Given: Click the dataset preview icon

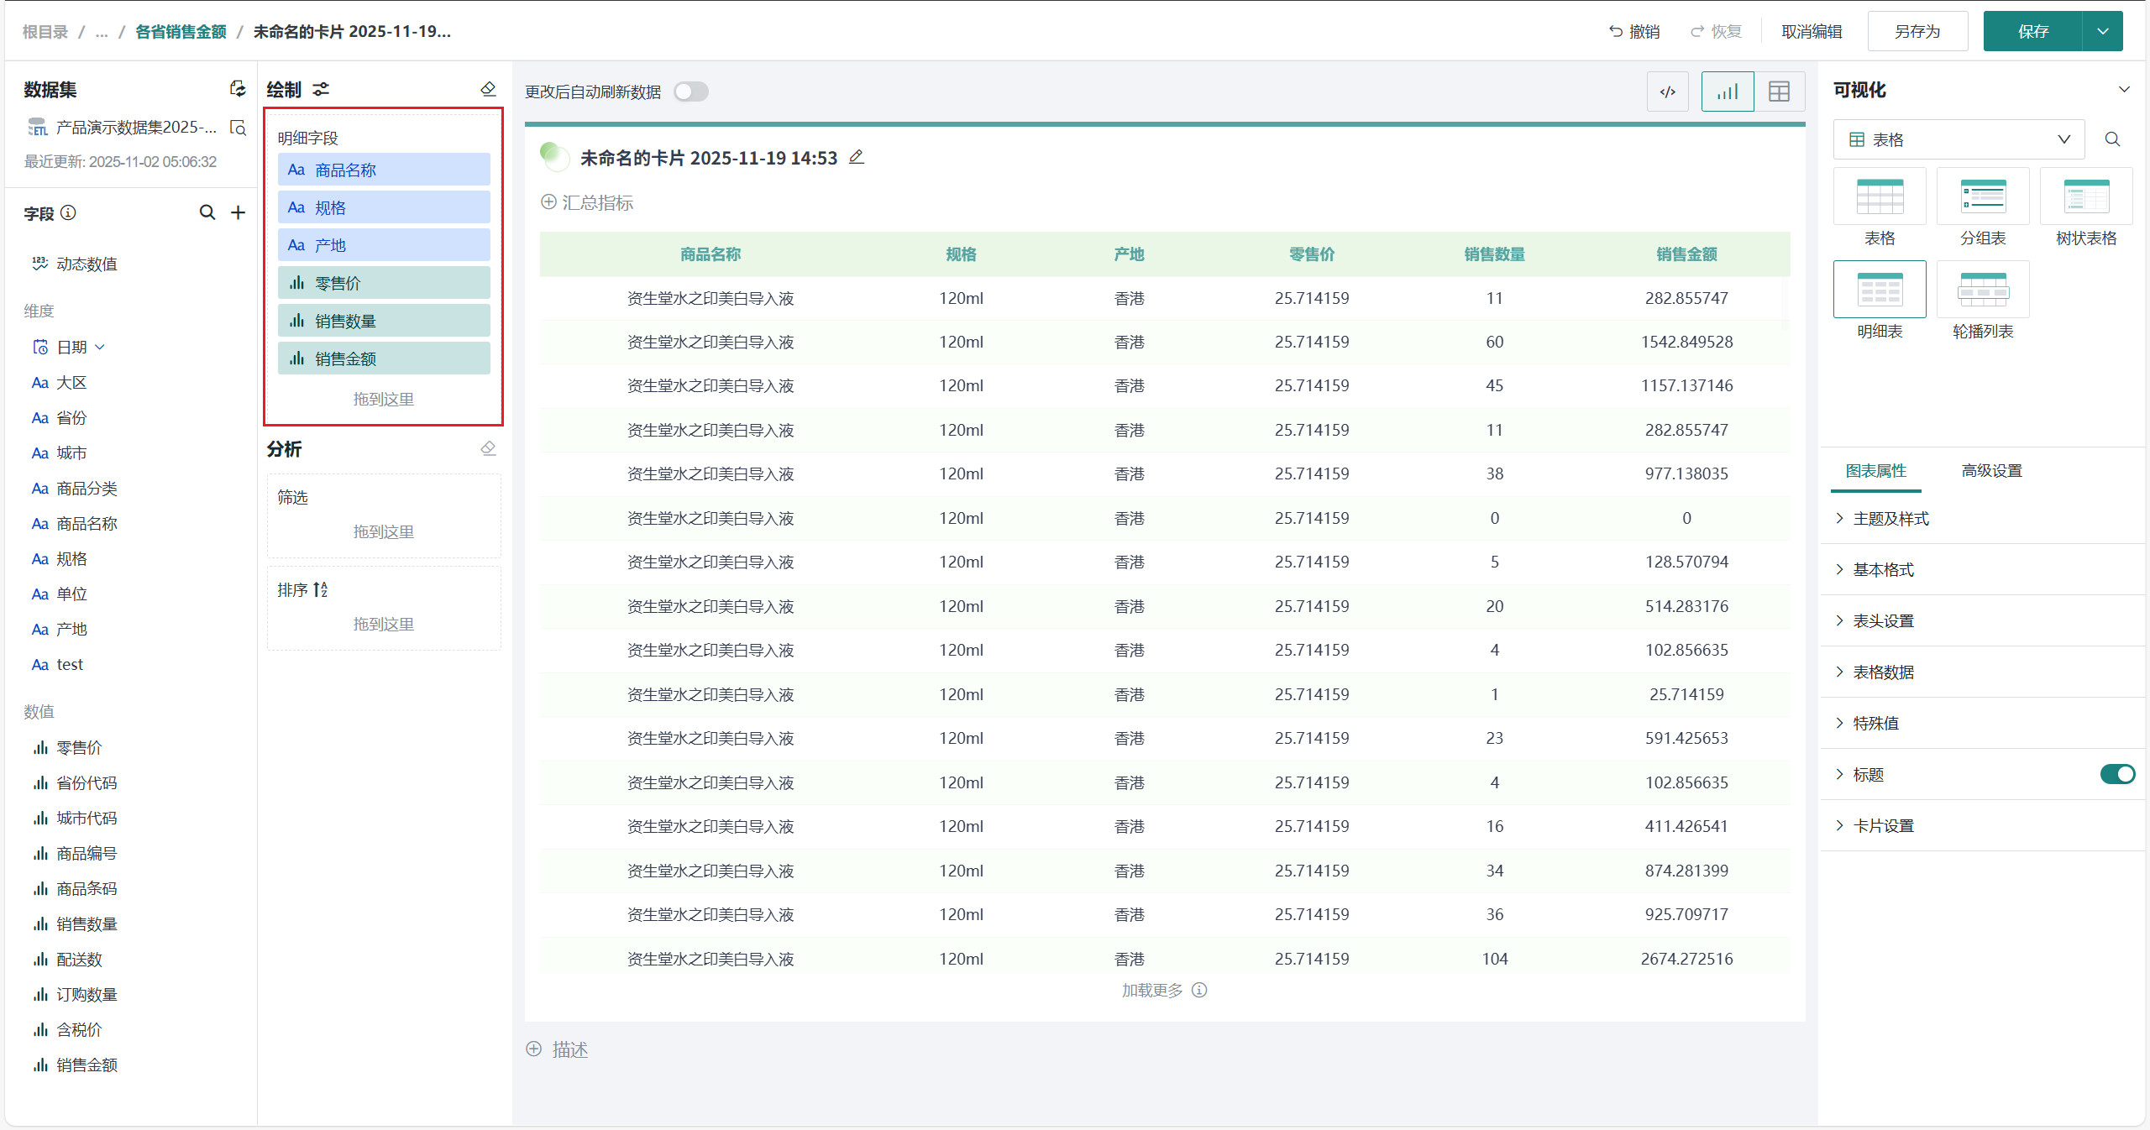Looking at the screenshot, I should (x=239, y=128).
